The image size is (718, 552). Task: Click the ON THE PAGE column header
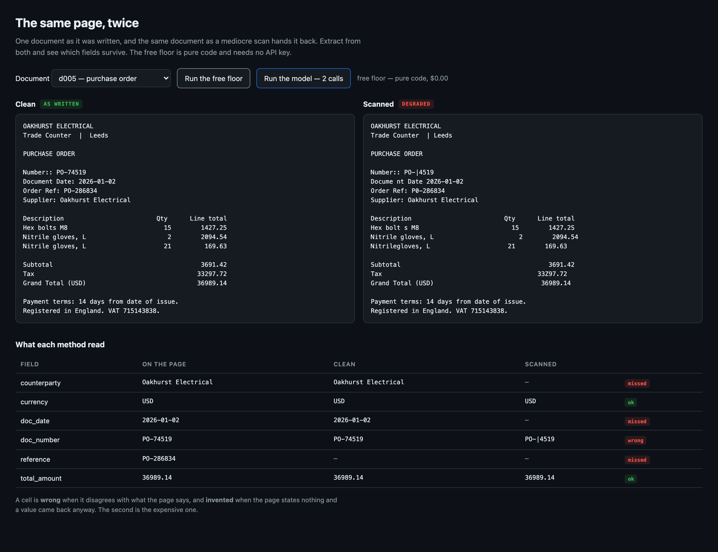tap(164, 364)
